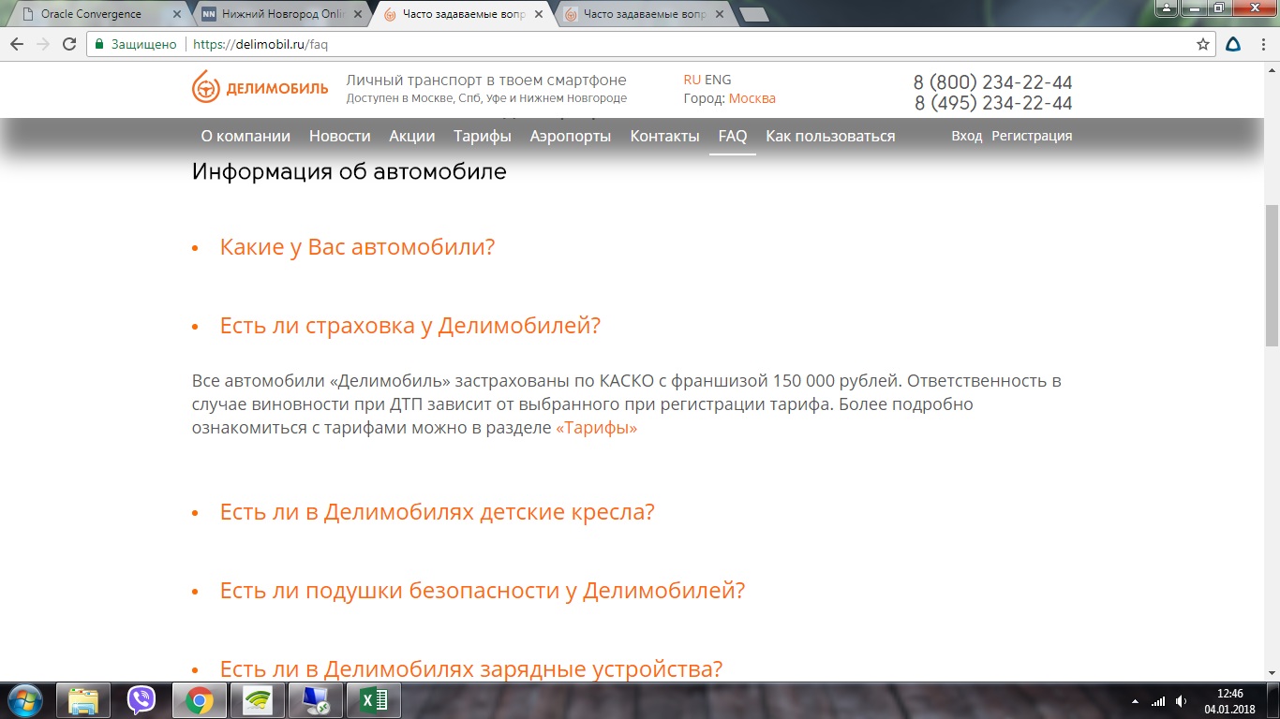Expand question about зарядные устройства

471,669
